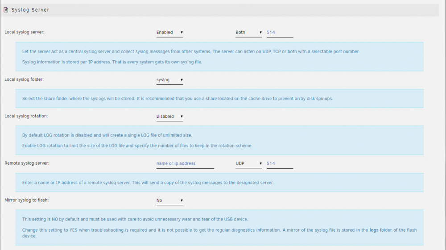446x250 pixels.
Task: Open the UDP protocol dropdown for remote server
Action: [x=248, y=164]
